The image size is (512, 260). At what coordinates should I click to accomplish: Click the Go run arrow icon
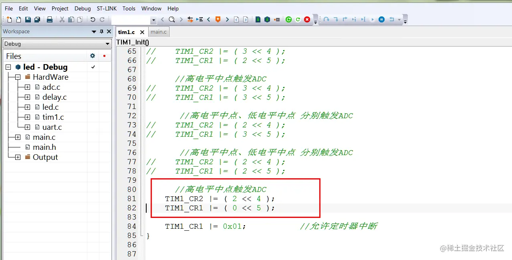[x=373, y=19]
